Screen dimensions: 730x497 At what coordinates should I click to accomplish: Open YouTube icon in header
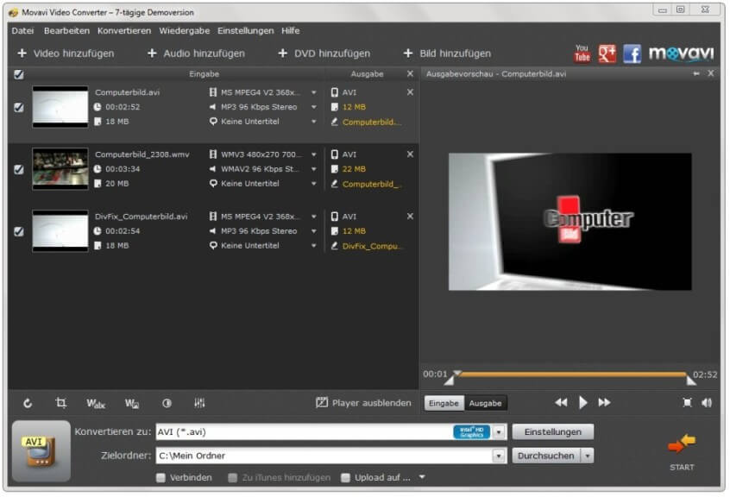point(582,53)
